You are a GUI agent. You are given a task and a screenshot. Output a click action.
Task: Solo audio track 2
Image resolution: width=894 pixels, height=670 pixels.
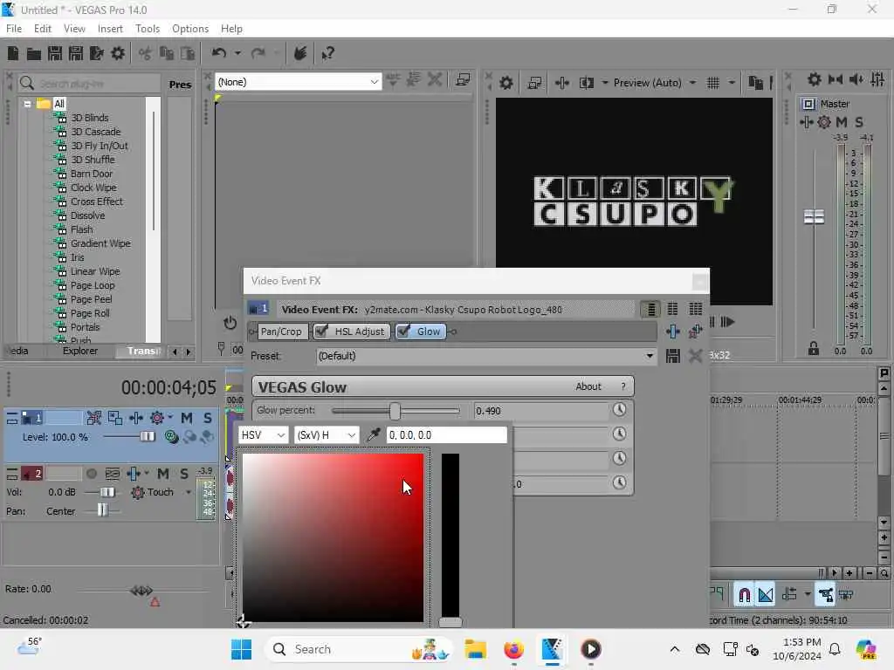pos(184,474)
